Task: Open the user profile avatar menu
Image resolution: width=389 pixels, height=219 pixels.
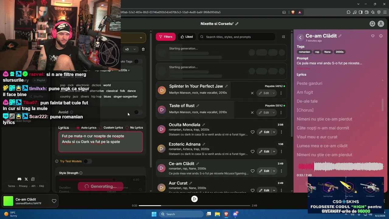Action: point(380,24)
